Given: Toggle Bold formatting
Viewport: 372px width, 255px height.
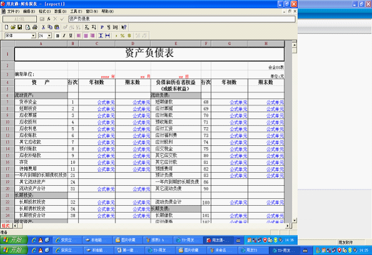Looking at the screenshot, I should 57,36.
